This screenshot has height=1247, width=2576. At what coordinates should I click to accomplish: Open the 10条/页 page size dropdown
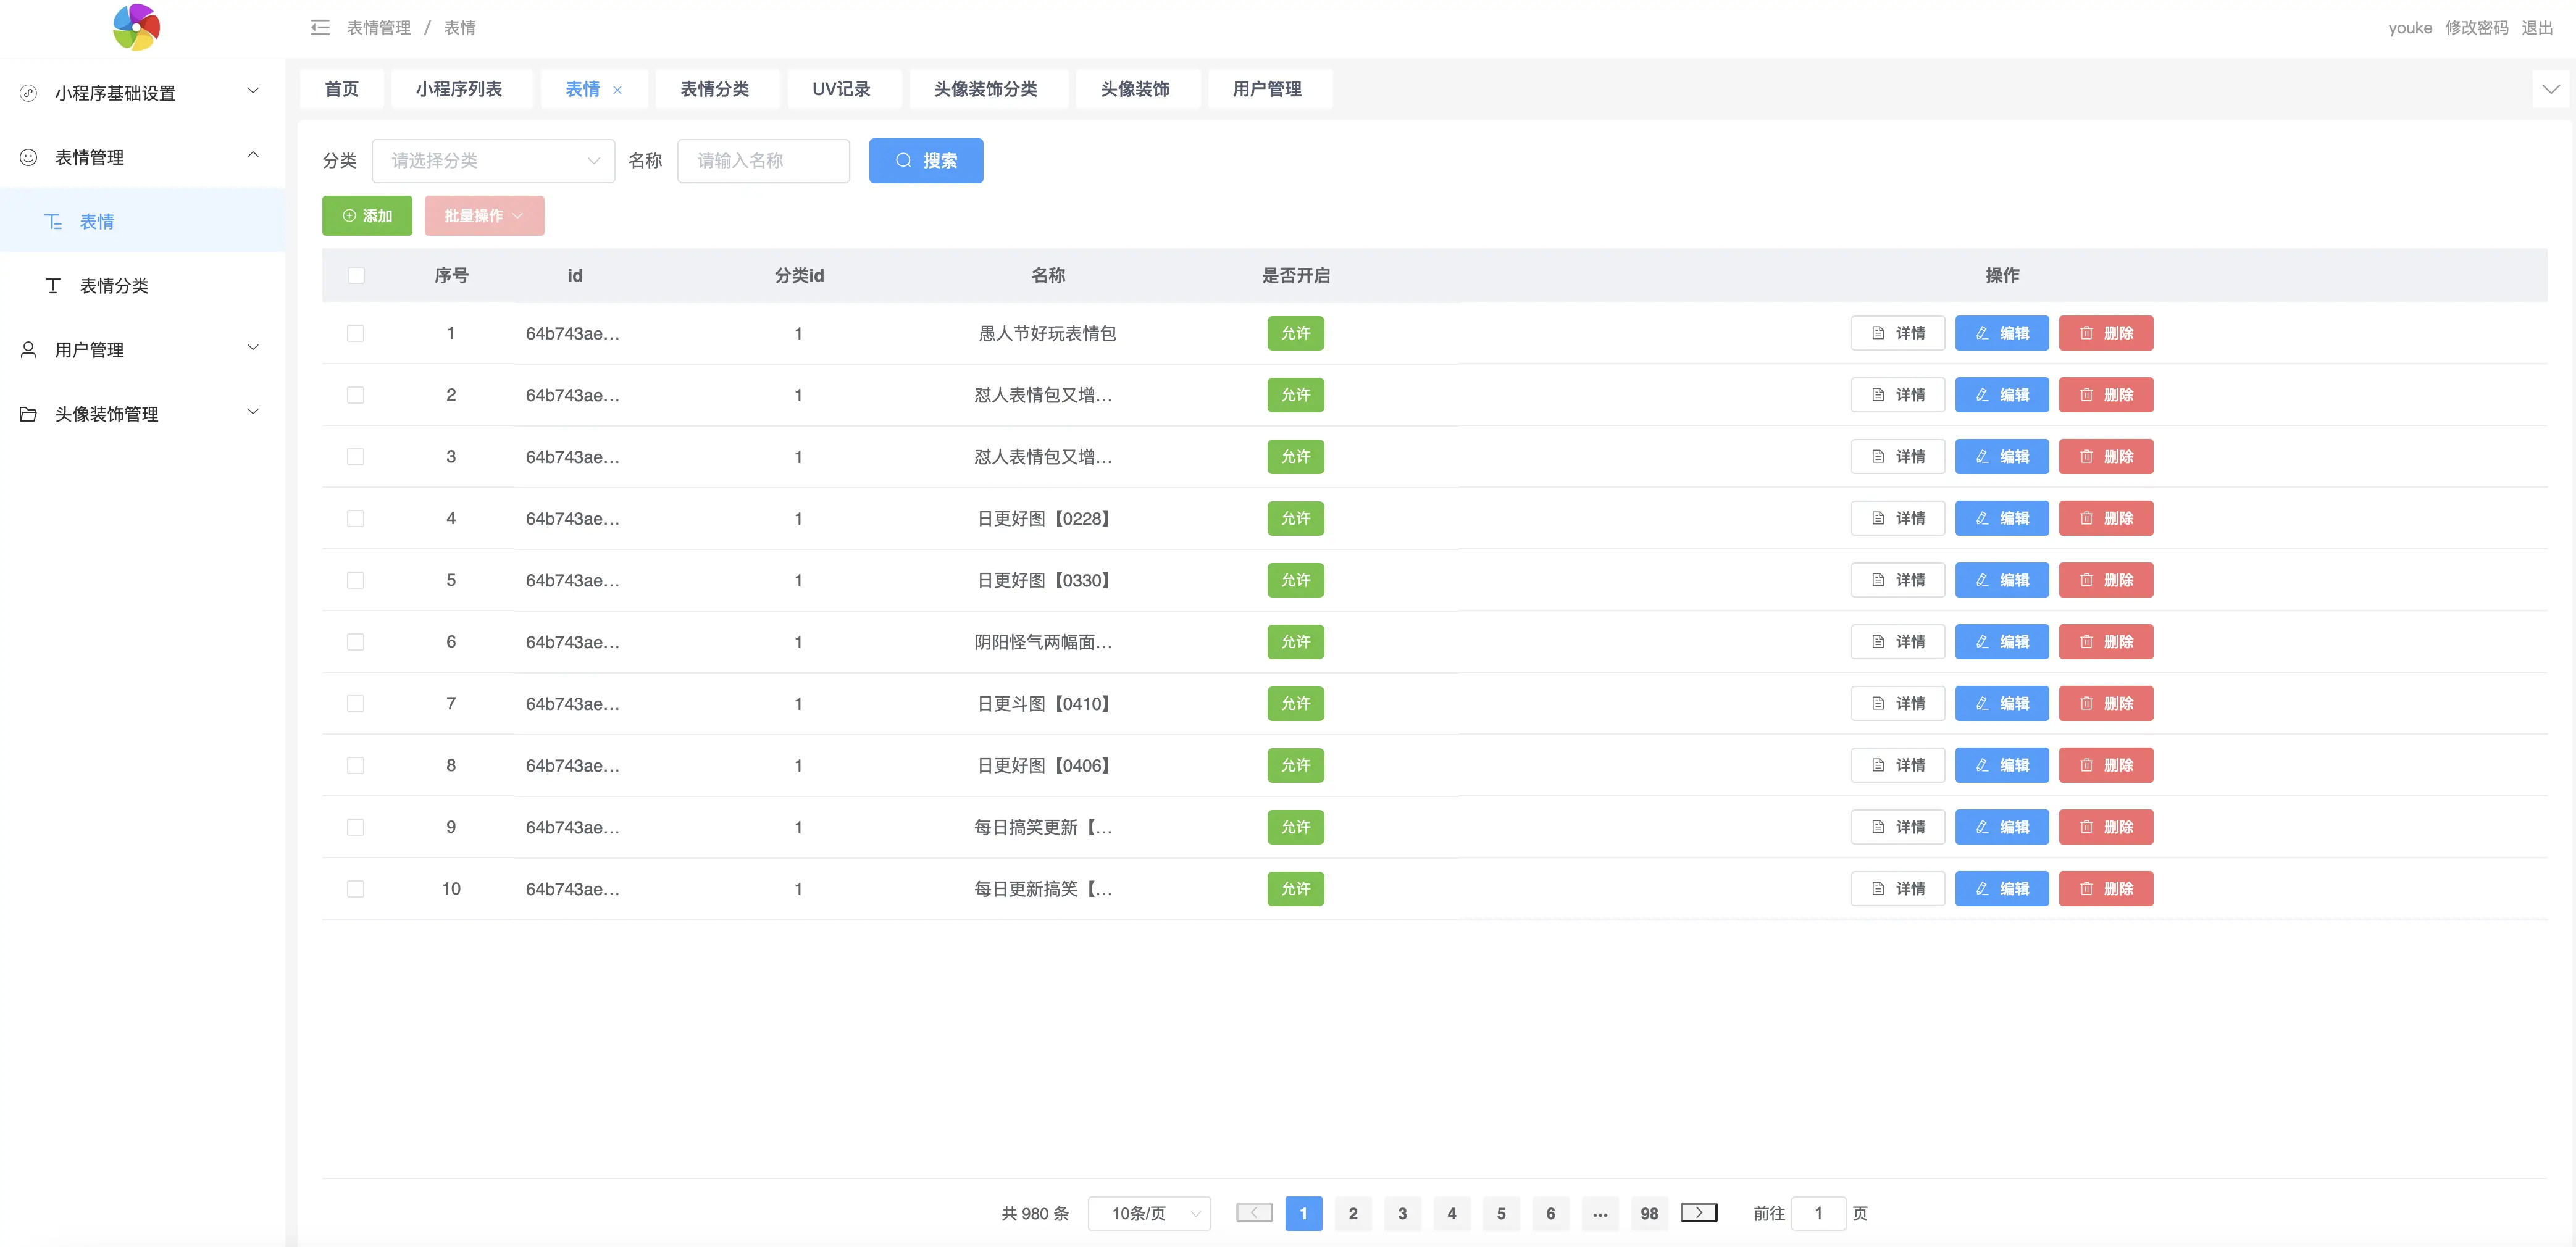pos(1149,1213)
